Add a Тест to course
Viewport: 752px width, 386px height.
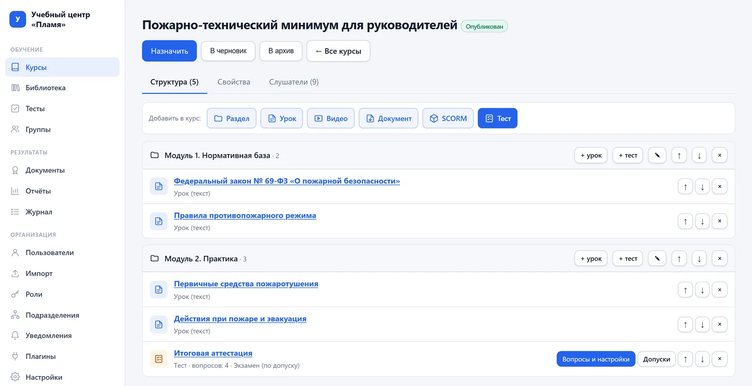(498, 118)
